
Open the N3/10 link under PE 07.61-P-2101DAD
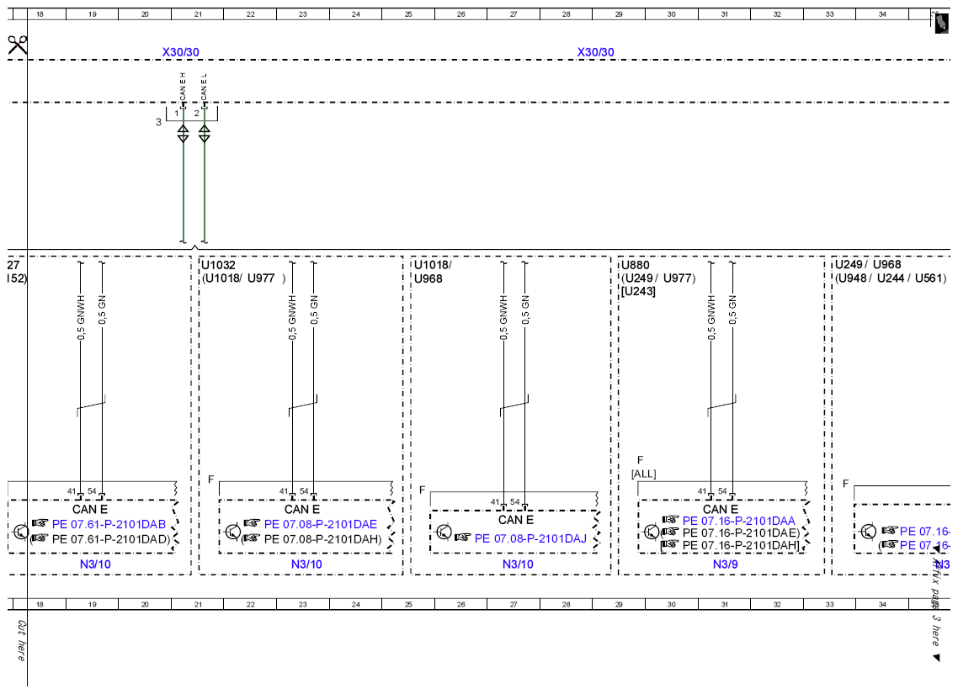[x=95, y=564]
